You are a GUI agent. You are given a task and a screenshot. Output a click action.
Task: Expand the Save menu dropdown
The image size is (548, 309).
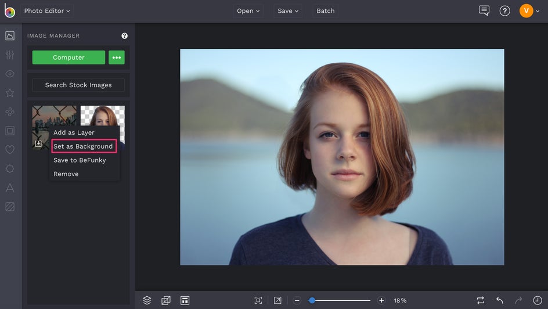pyautogui.click(x=288, y=10)
